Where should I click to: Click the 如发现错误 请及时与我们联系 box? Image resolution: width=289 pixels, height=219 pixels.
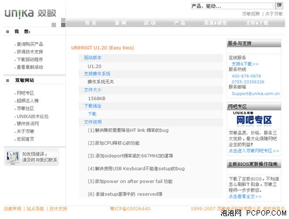[x=31, y=157]
